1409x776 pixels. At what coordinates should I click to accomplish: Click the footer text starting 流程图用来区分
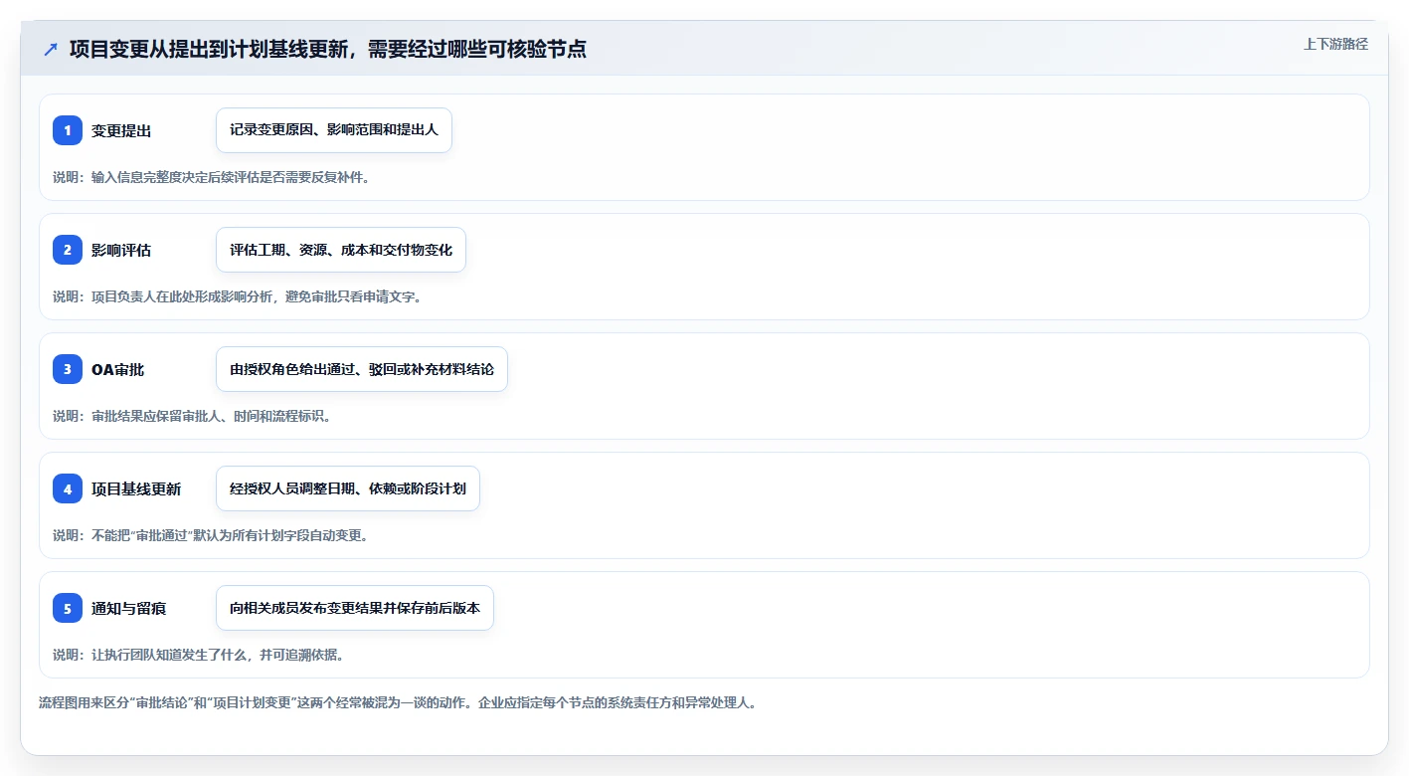point(397,702)
